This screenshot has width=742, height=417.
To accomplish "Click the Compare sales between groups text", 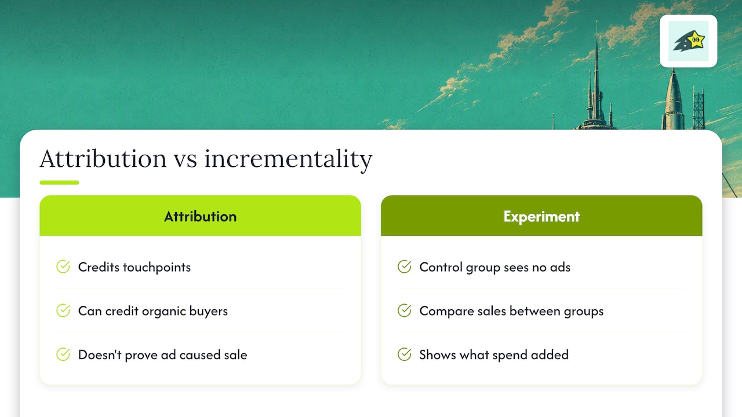I will (x=511, y=311).
